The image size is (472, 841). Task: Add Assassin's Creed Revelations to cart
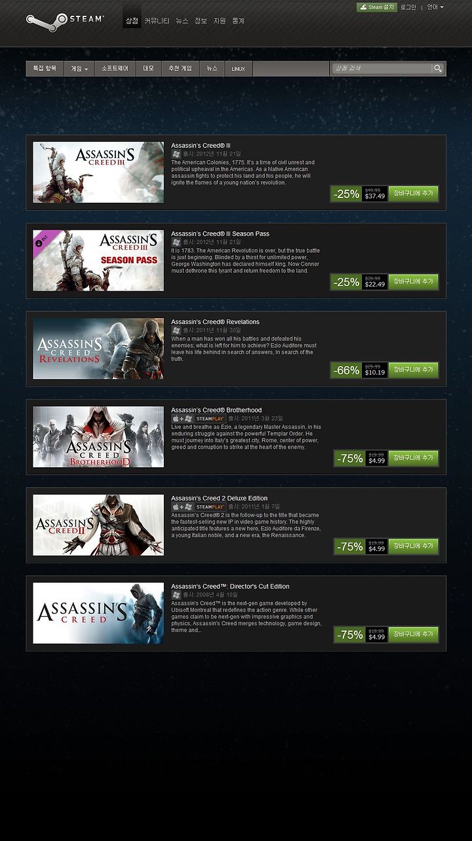tap(413, 370)
